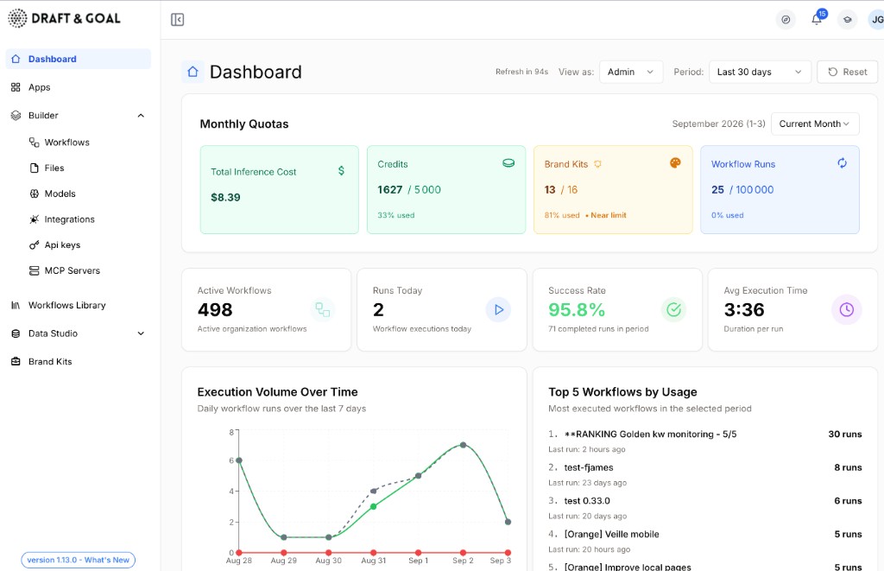
Task: Open test 0.33.0 workflow entry
Action: click(587, 500)
